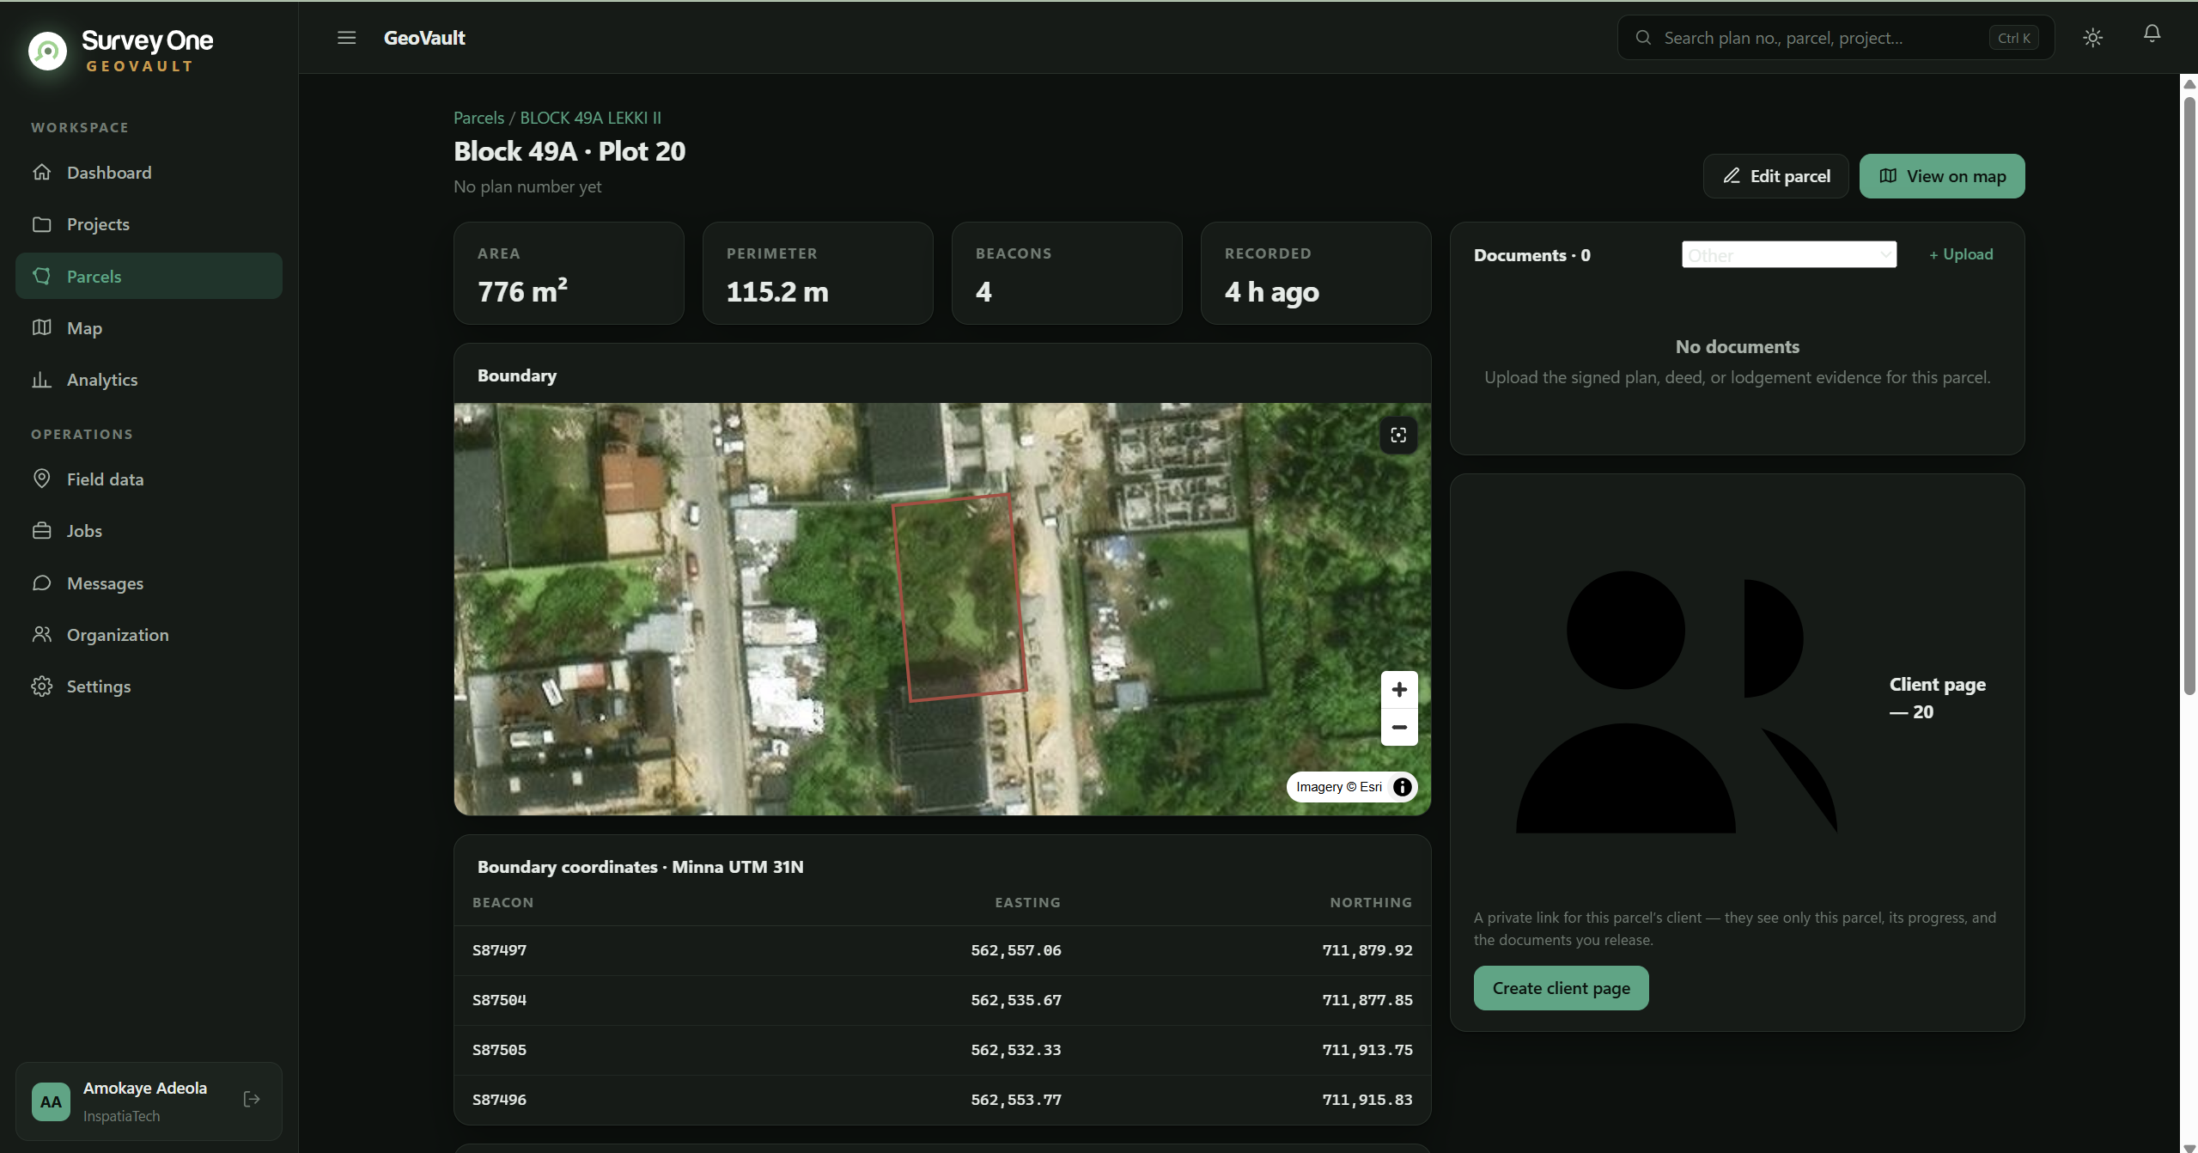The height and width of the screenshot is (1153, 2198).
Task: Click the Map icon in sidebar
Action: [x=41, y=327]
